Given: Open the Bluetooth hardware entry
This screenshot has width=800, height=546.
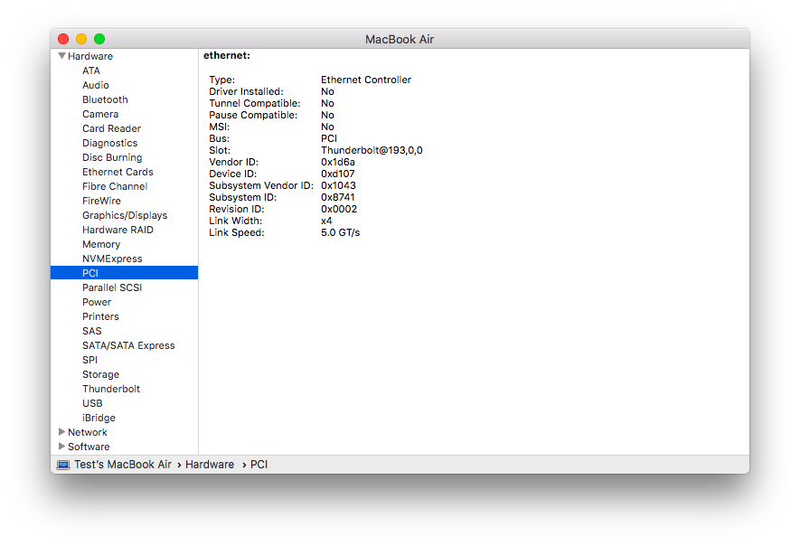Looking at the screenshot, I should pos(105,99).
